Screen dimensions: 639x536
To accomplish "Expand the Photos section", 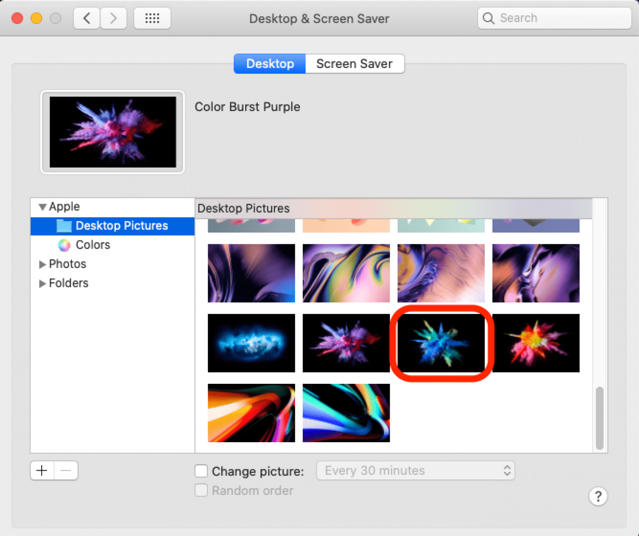I will (43, 264).
